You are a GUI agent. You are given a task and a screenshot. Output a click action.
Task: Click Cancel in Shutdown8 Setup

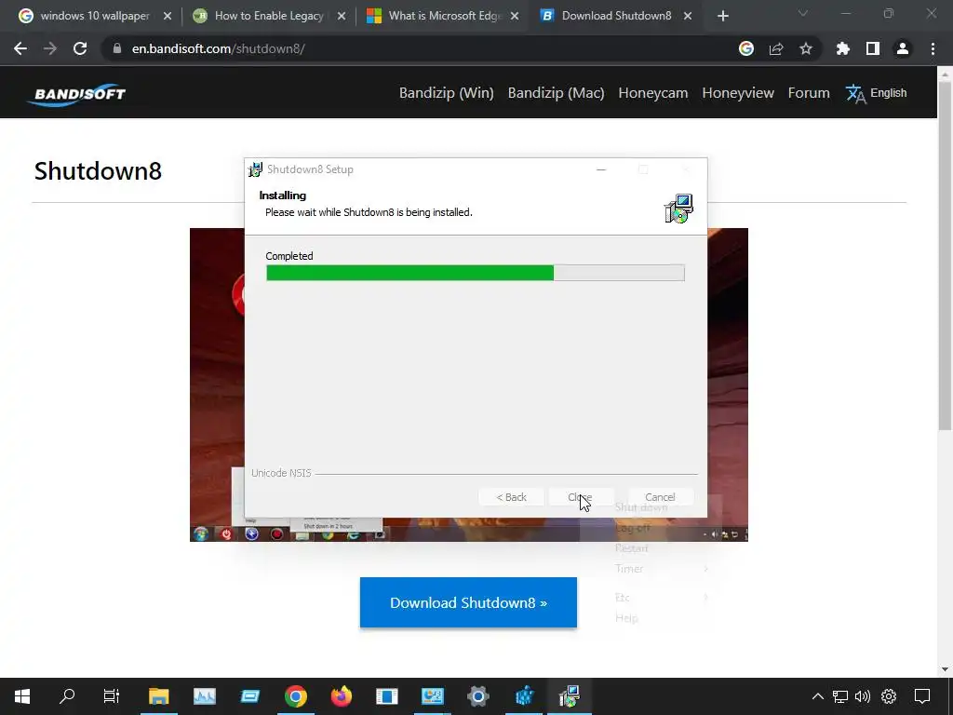[x=660, y=497]
